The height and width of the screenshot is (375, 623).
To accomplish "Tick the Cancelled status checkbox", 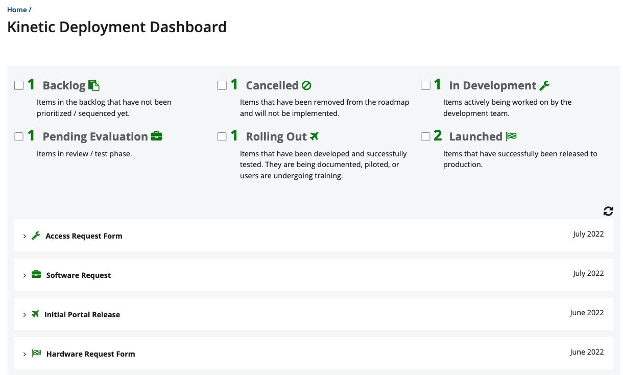I will tap(222, 85).
